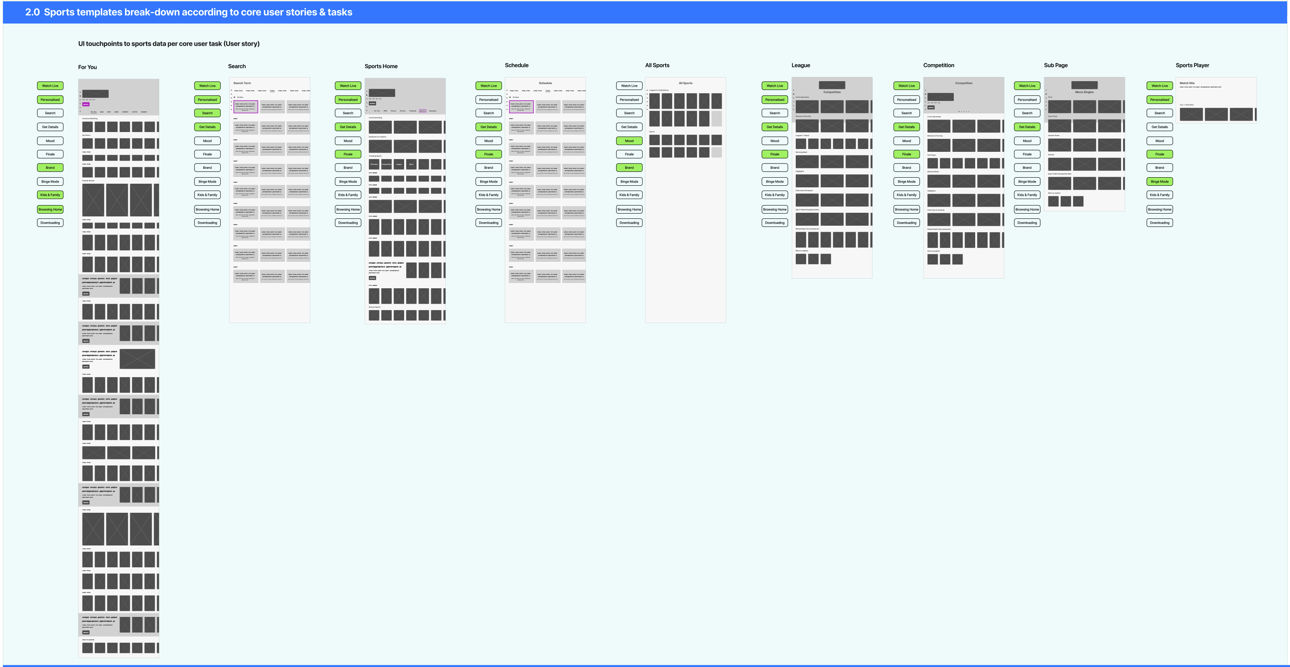
Task: Select the All Sports column heading
Action: coord(657,65)
